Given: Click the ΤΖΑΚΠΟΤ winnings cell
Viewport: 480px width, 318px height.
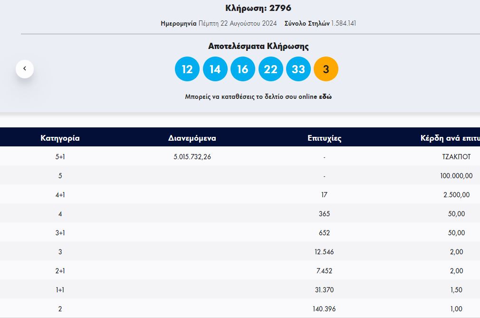Looking at the screenshot, I should click(456, 156).
